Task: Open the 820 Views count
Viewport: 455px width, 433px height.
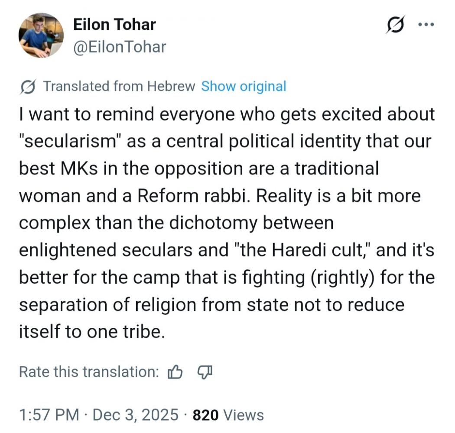Action: coord(228,415)
